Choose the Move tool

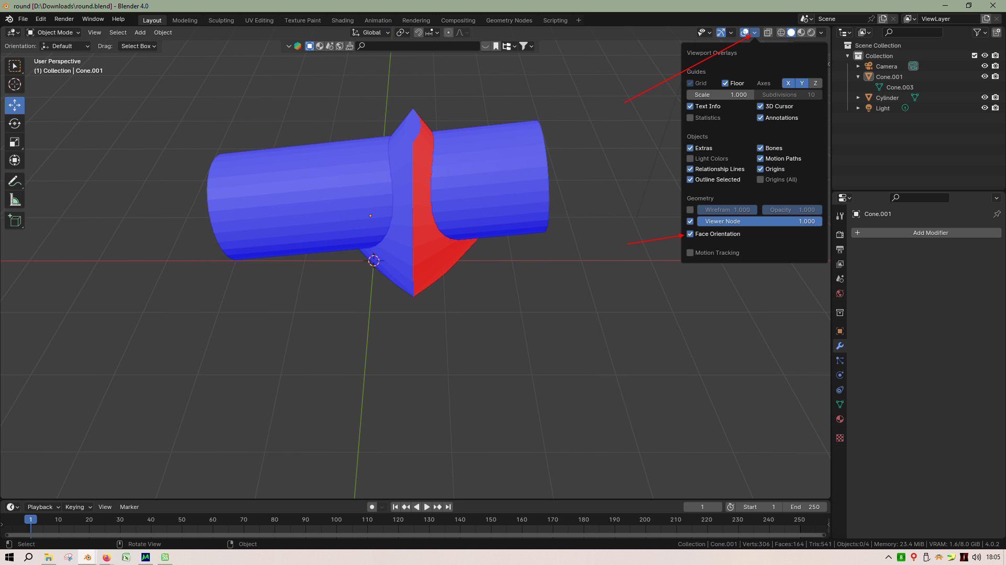[x=15, y=105]
